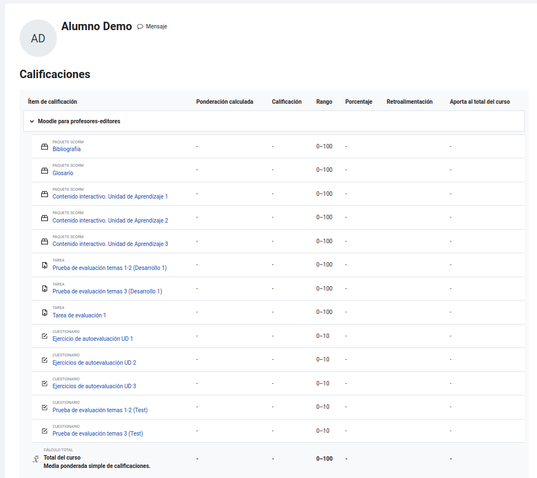Open the Glosario link

tap(62, 173)
